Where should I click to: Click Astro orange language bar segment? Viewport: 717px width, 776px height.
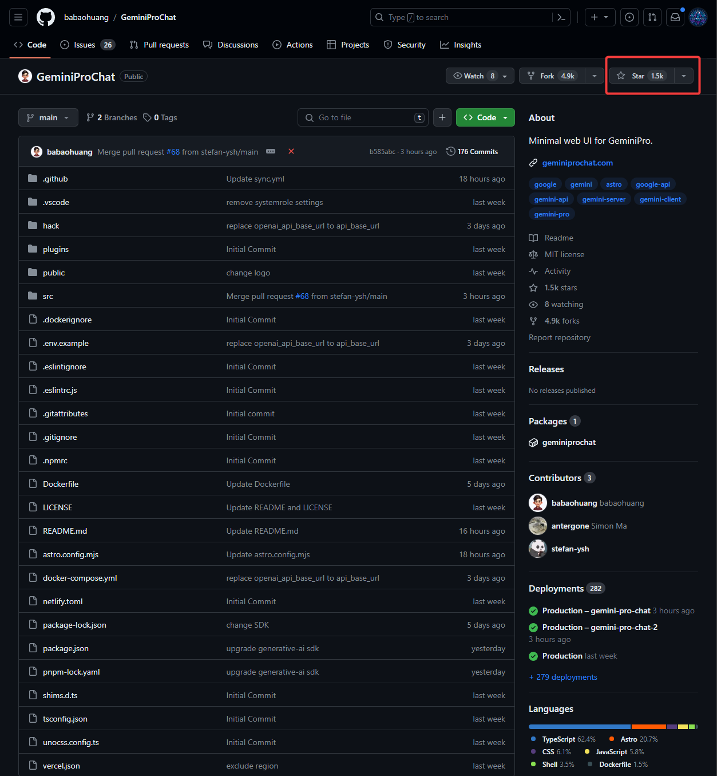(649, 727)
